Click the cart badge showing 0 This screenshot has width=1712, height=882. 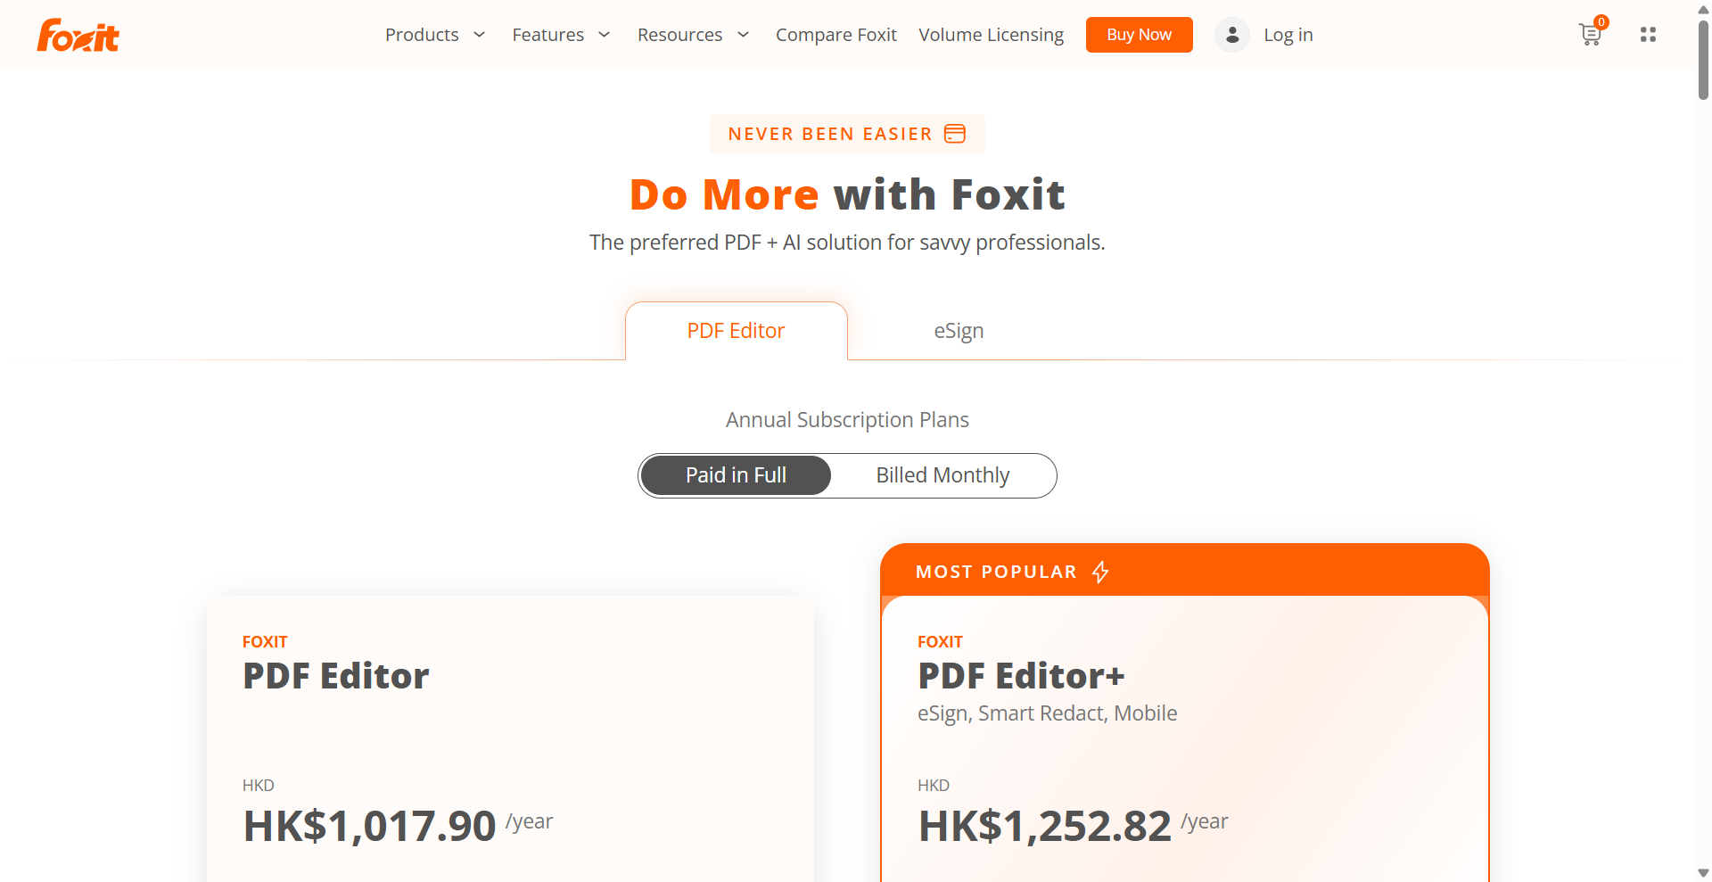pos(1601,21)
